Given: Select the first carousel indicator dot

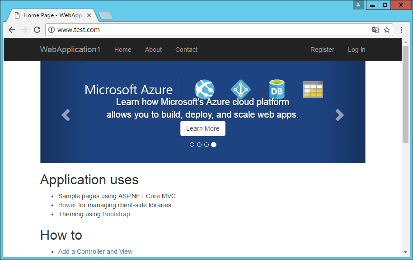Looking at the screenshot, I should coord(192,145).
